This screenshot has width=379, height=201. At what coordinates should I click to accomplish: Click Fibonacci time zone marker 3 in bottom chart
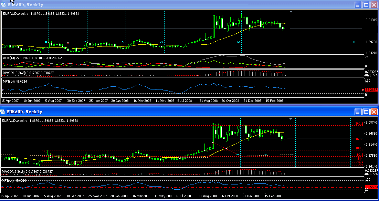click(293, 155)
